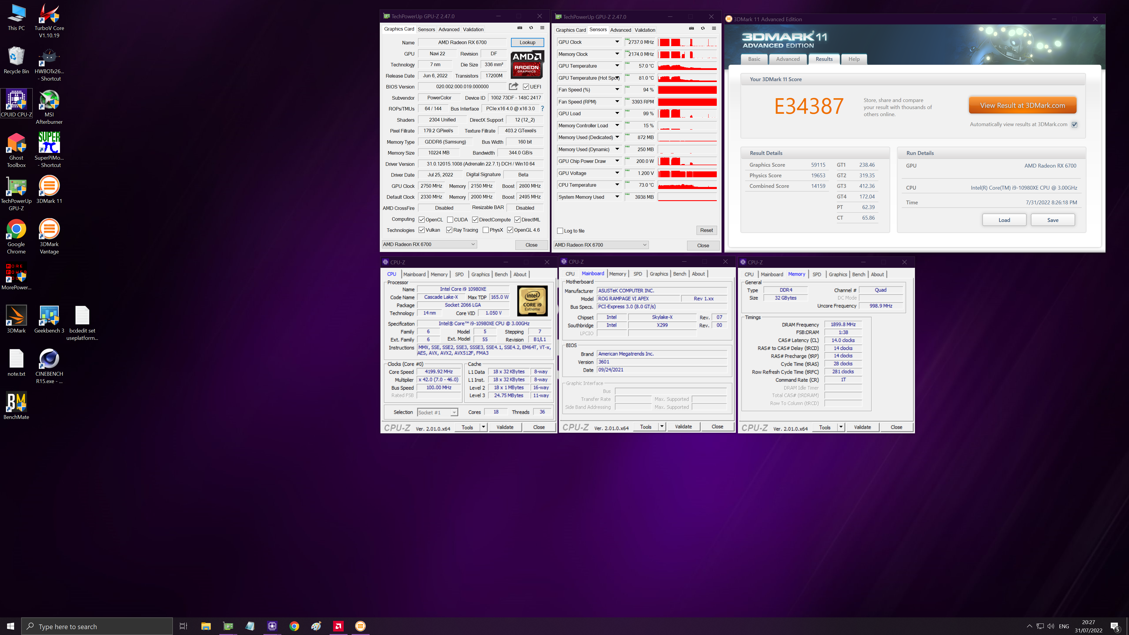Launch SuperPiMod shortcut icon
This screenshot has width=1129, height=635.
coord(49,150)
